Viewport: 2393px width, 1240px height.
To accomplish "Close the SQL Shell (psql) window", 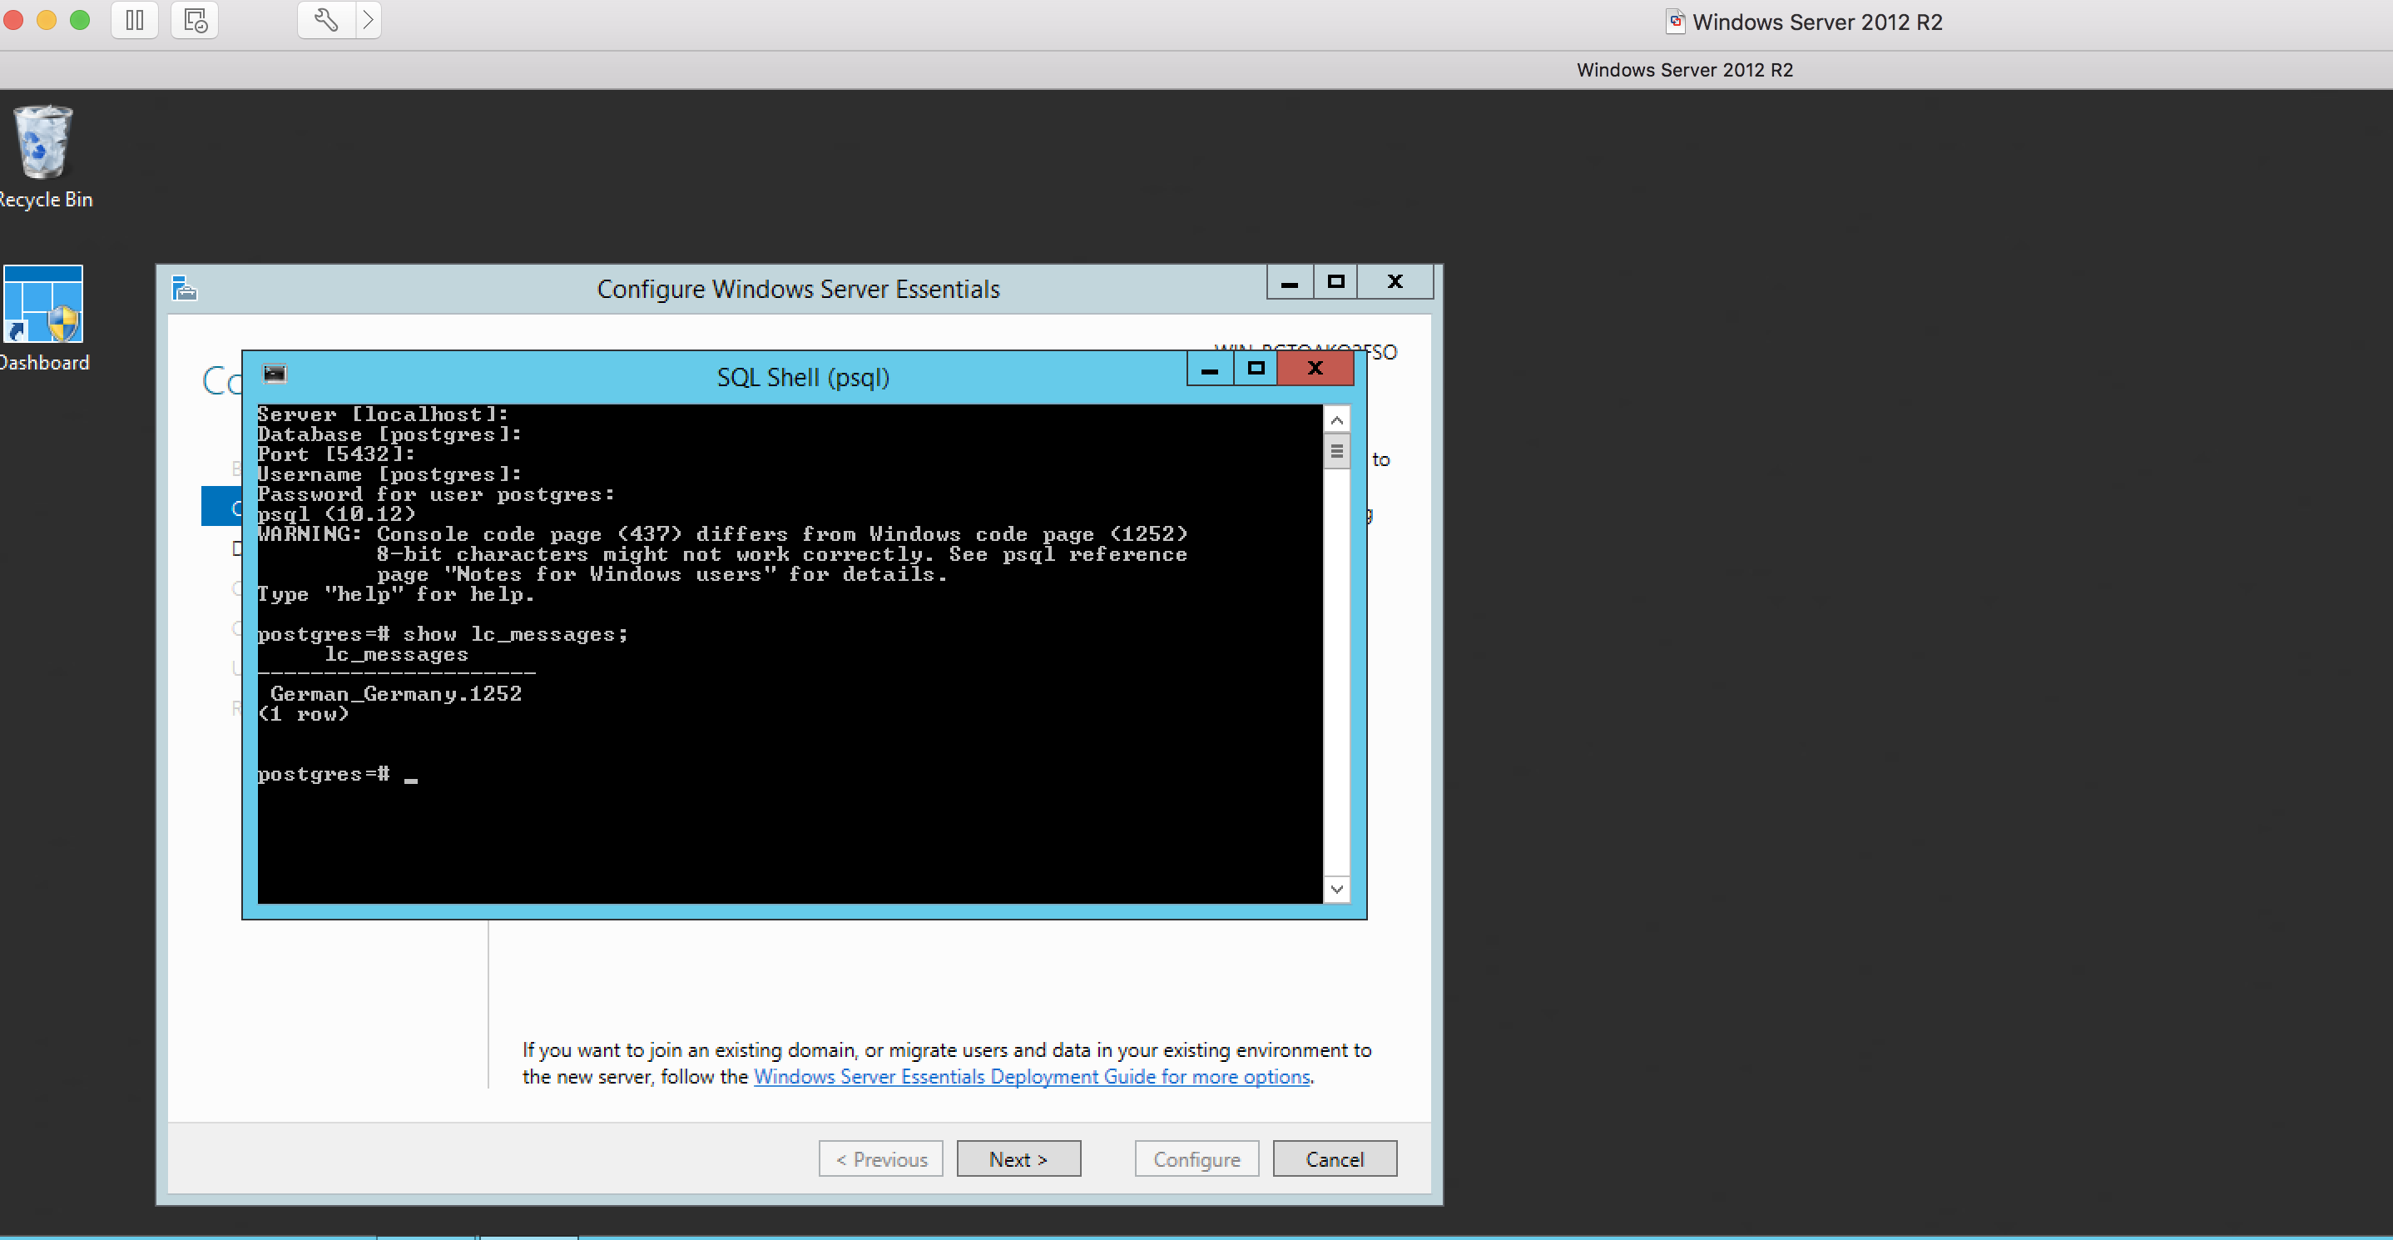I will pyautogui.click(x=1315, y=369).
